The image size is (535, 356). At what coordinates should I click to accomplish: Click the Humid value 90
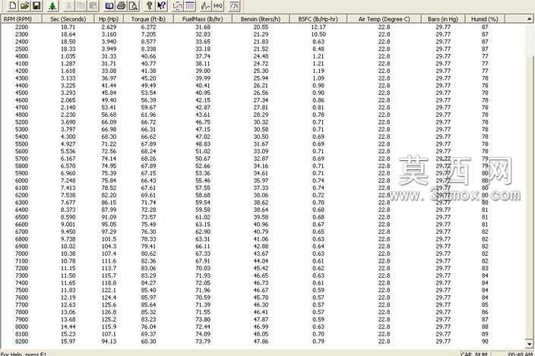tap(485, 342)
